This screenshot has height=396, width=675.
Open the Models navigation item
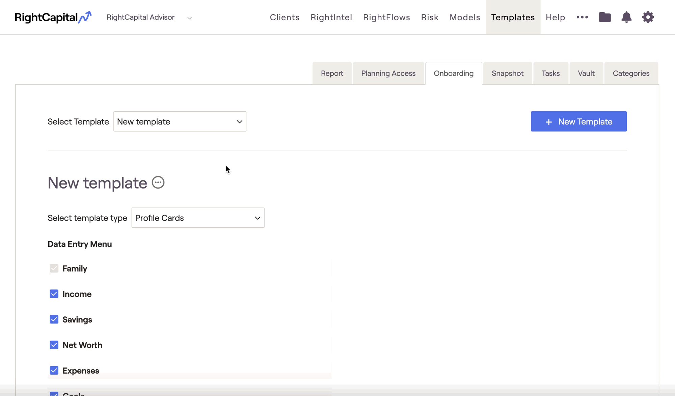coord(465,17)
